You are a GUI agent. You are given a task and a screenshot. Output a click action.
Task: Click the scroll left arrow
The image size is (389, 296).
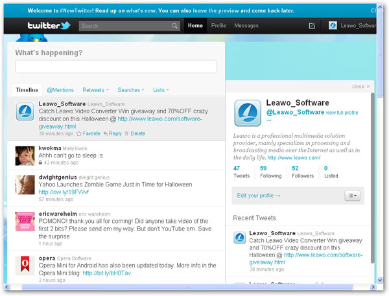tap(6, 287)
